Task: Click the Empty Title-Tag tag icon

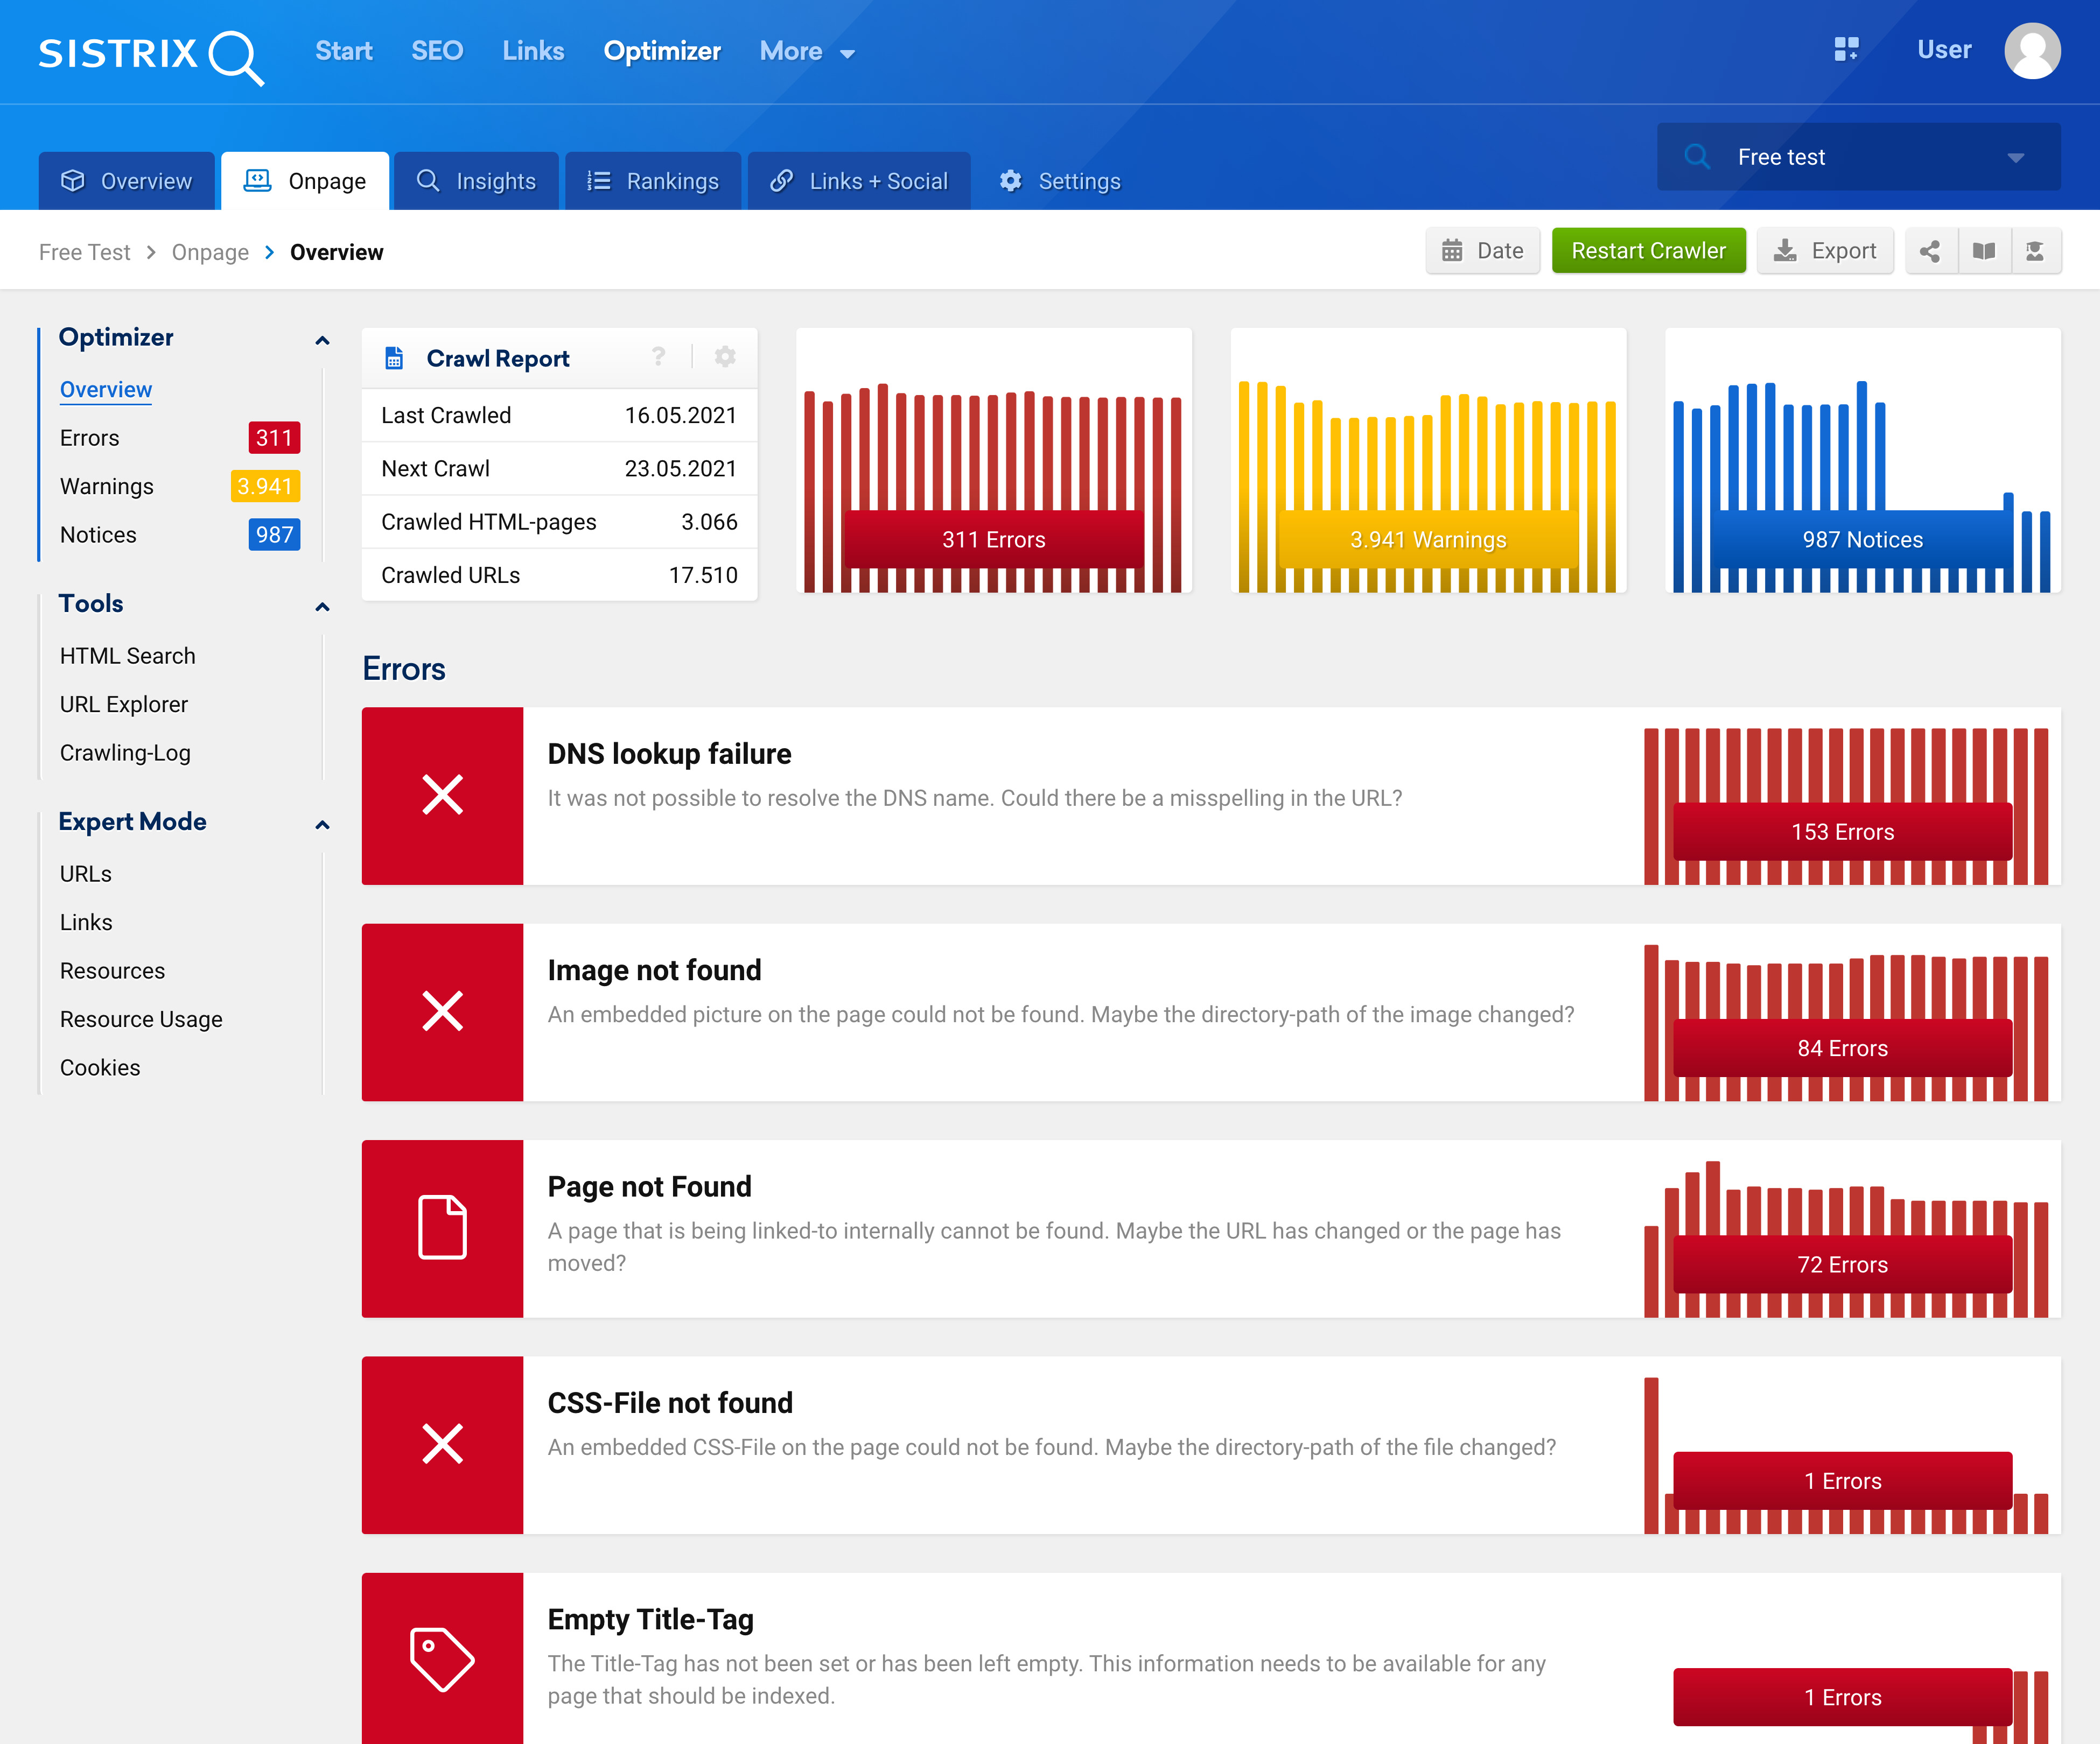Action: tap(442, 1659)
